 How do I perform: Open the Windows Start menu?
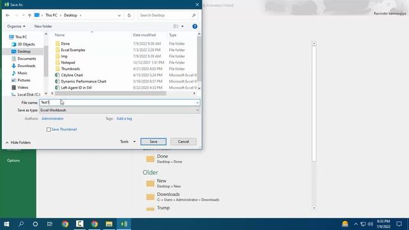click(6, 224)
